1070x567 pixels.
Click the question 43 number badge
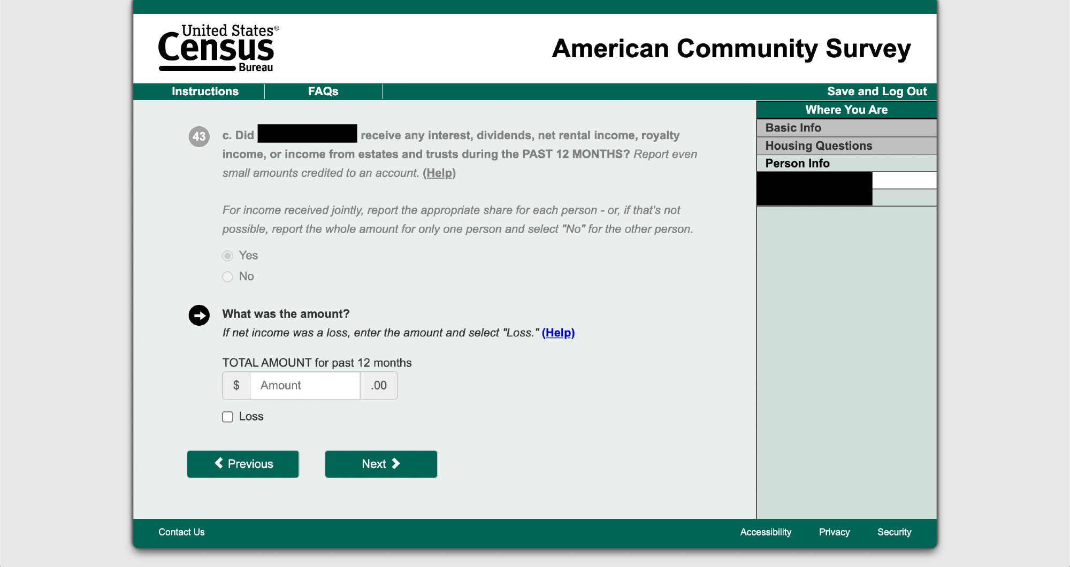point(199,136)
